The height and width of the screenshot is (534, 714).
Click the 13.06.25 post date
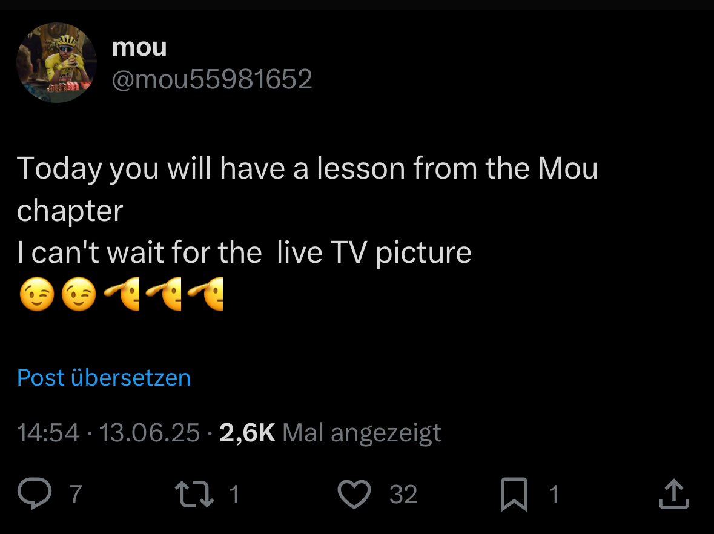(x=149, y=432)
